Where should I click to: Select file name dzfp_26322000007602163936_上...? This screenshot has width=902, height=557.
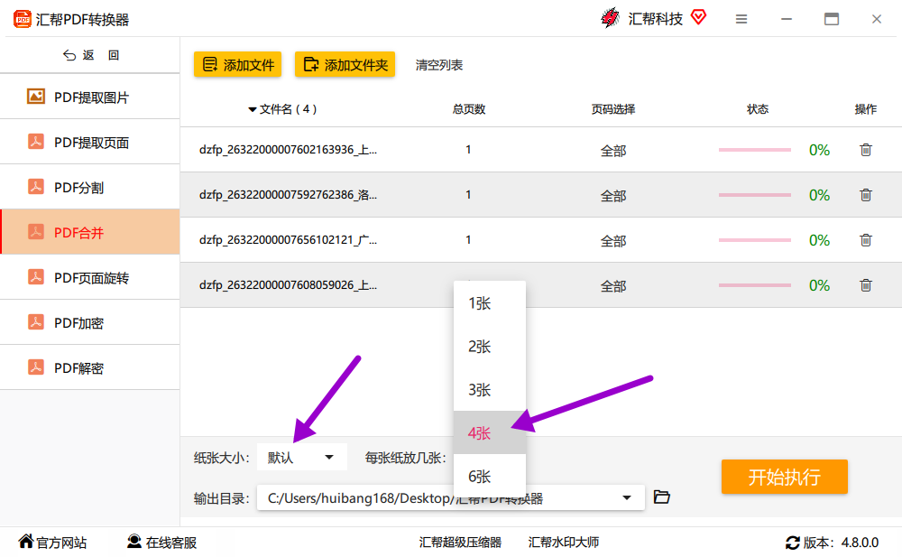pyautogui.click(x=289, y=150)
